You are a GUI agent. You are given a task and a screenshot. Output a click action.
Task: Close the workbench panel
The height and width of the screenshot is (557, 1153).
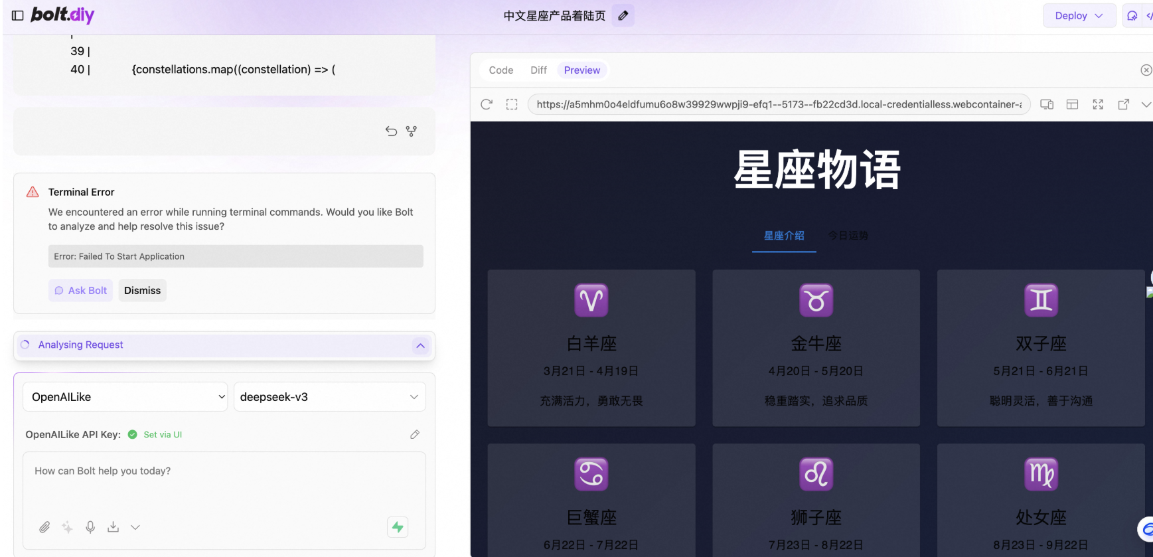(x=1146, y=70)
